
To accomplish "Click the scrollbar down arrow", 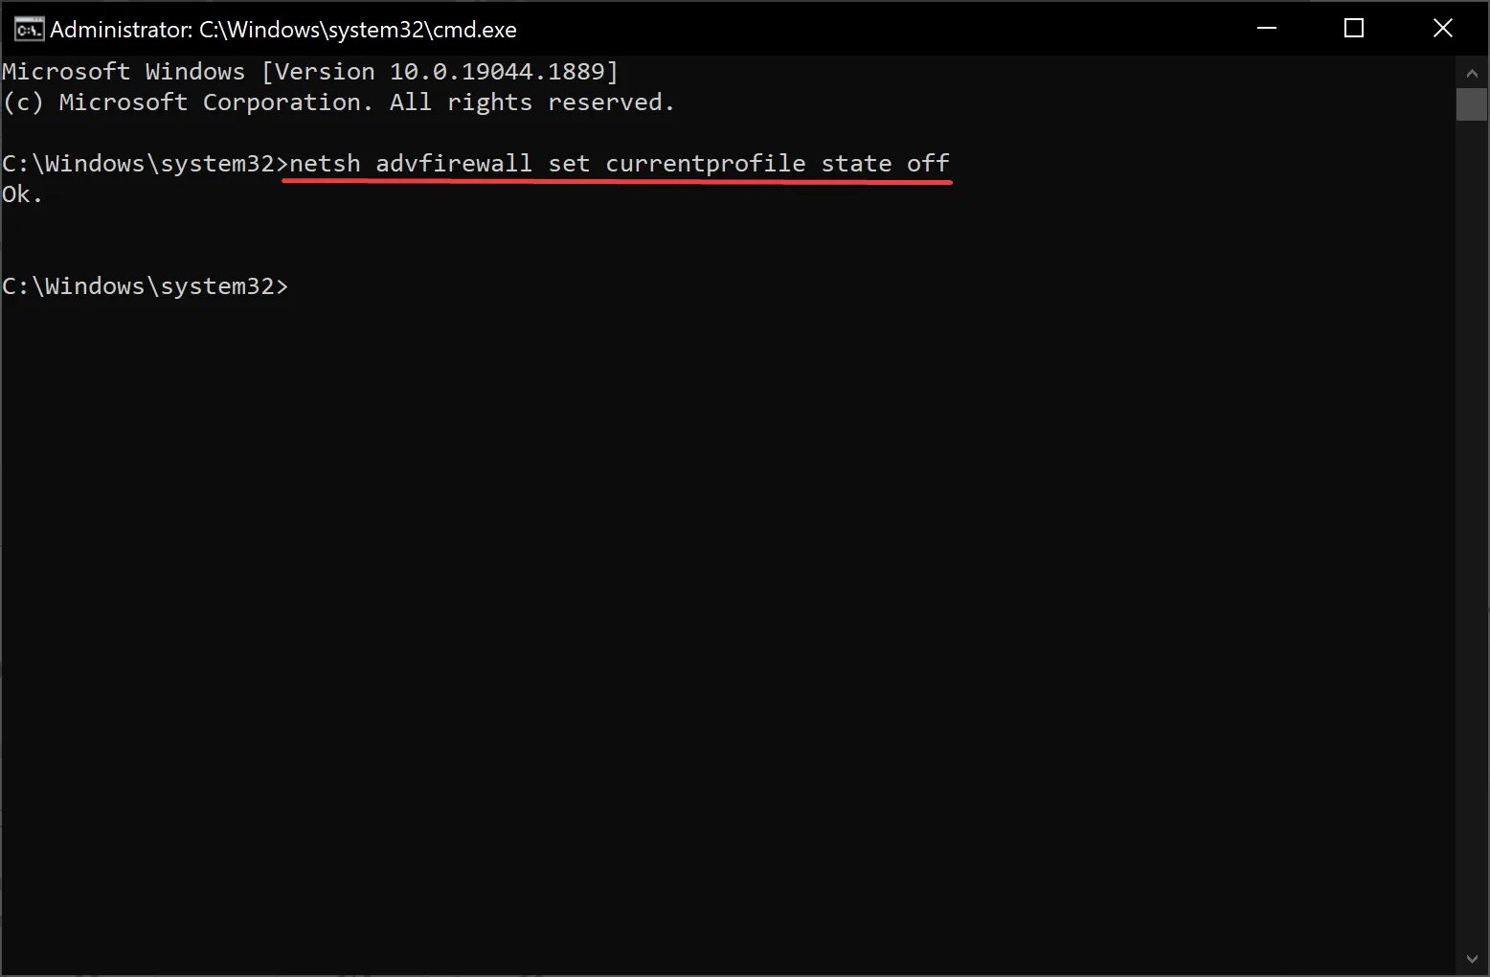I will [1472, 959].
